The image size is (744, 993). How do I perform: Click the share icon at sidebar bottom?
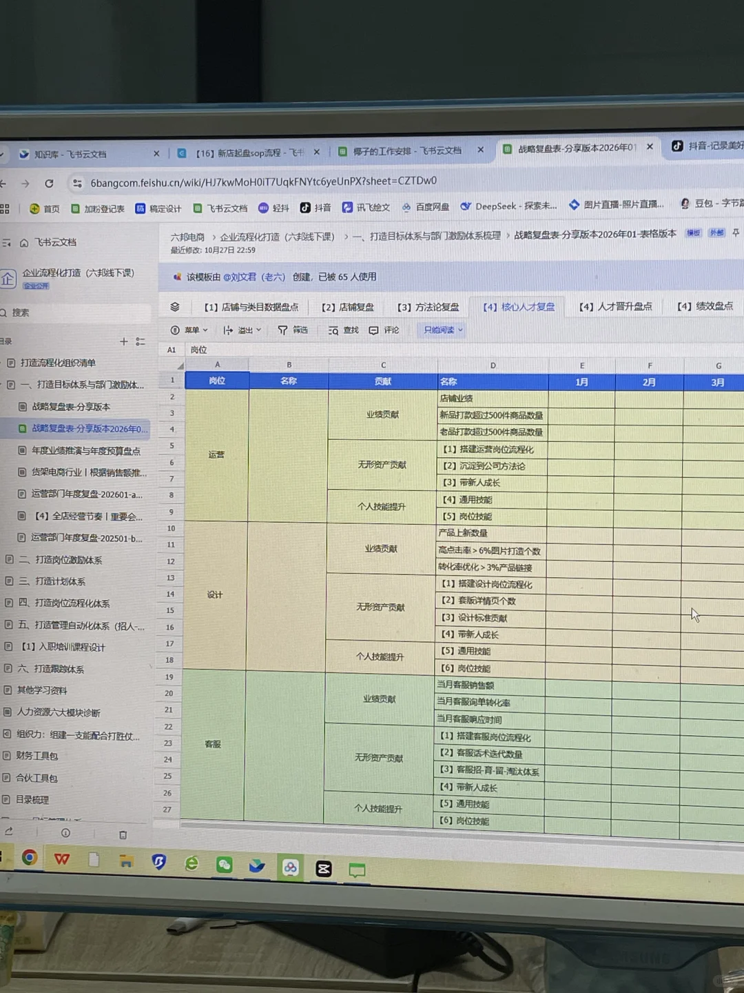coord(9,832)
